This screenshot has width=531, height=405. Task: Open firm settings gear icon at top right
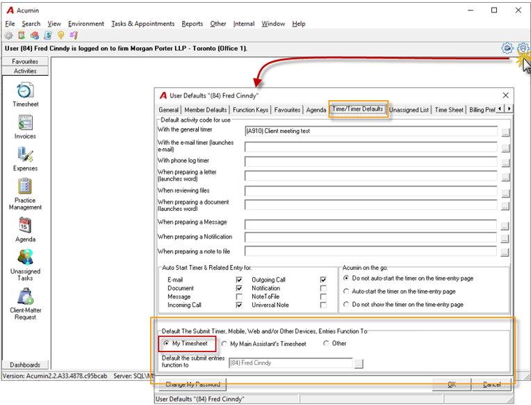point(507,48)
